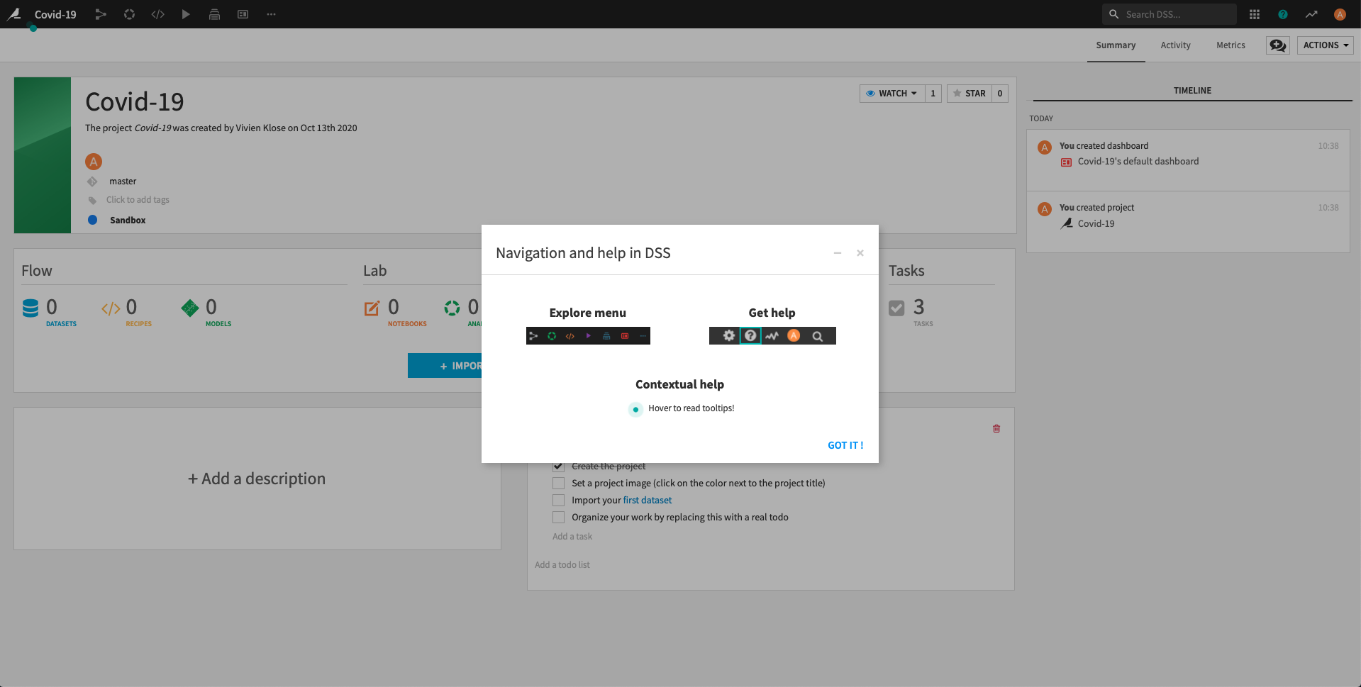Delete todo list with trash icon
The image size is (1361, 687).
996,428
